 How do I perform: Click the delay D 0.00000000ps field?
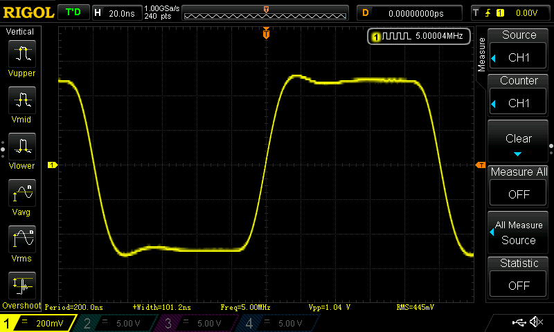(x=409, y=13)
